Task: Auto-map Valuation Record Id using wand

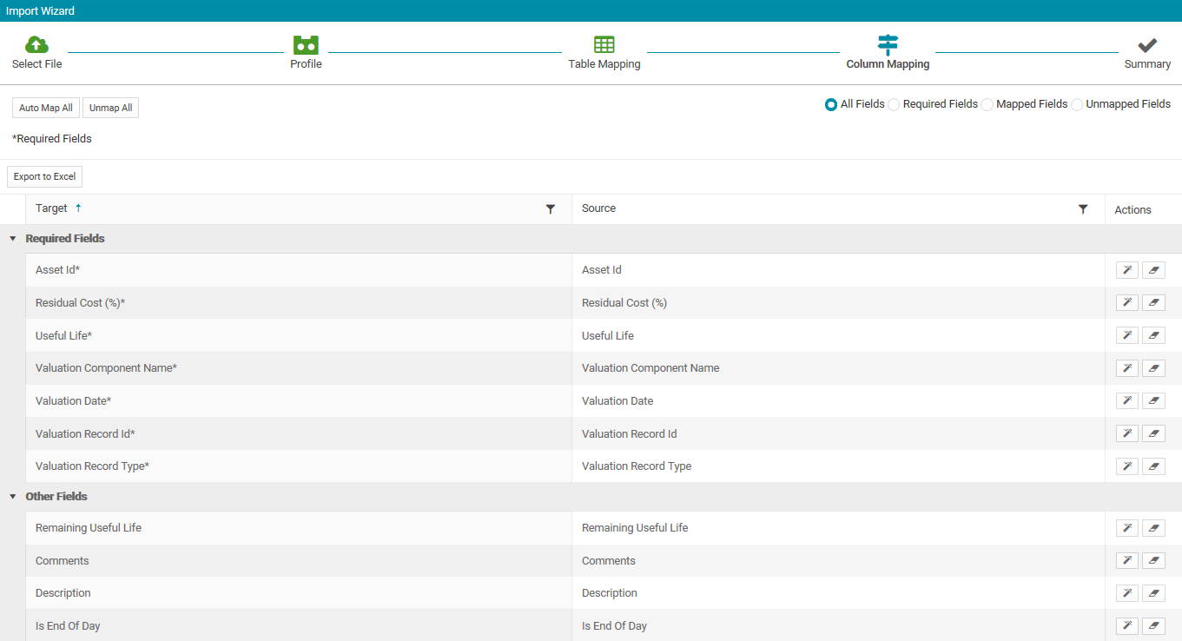Action: (x=1126, y=433)
